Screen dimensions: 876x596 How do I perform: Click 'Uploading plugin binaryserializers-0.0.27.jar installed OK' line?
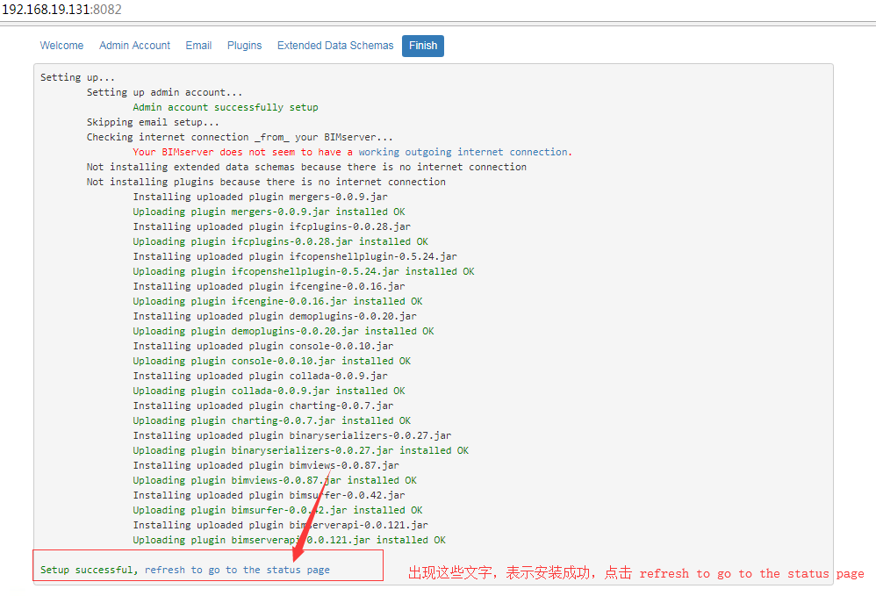[x=300, y=450]
